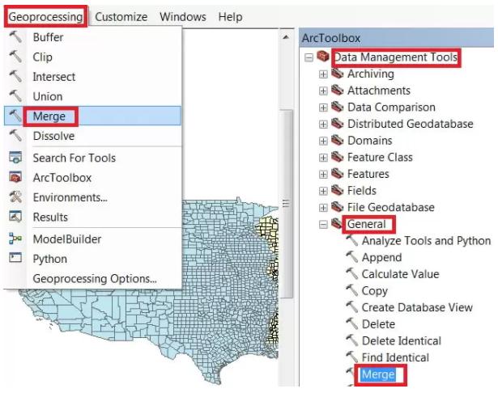Click the General toolset icon
Image resolution: width=498 pixels, height=393 pixels.
point(337,224)
